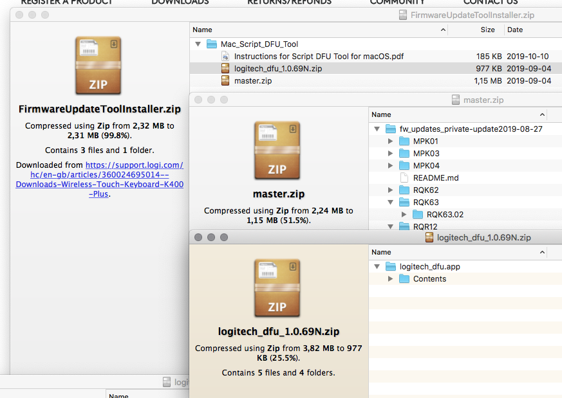Select the RQK62 folder icon

404,190
